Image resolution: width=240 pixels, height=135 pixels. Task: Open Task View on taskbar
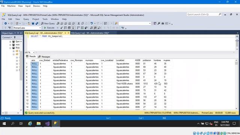pyautogui.click(x=21, y=123)
